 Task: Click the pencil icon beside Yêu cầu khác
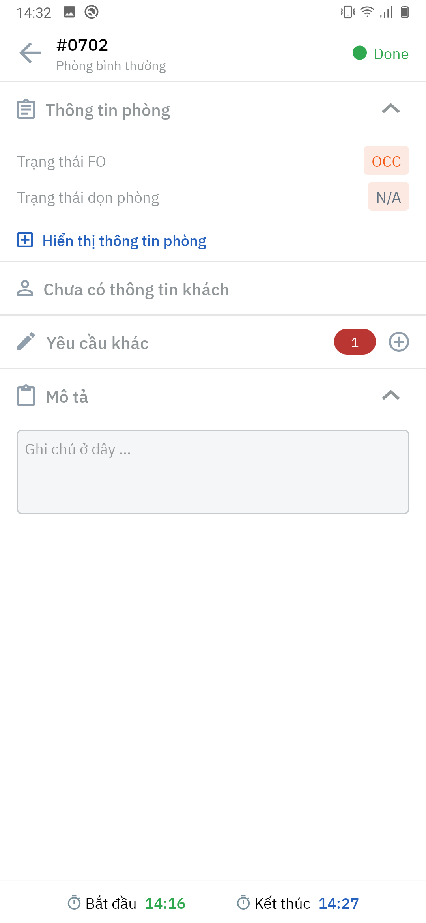26,342
